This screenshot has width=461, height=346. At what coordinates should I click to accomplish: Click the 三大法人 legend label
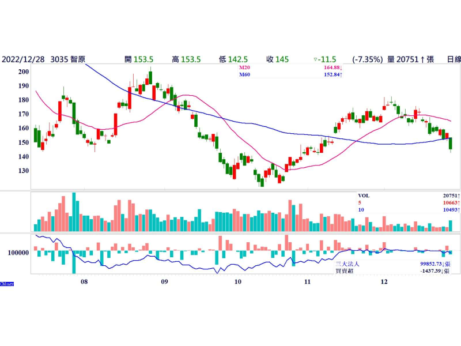click(x=347, y=264)
